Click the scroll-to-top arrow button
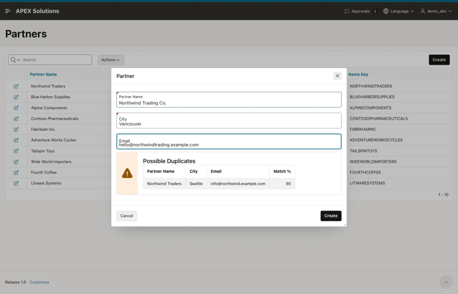 [x=446, y=282]
